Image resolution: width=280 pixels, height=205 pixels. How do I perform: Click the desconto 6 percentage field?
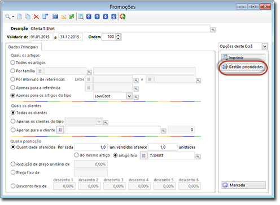point(190,186)
